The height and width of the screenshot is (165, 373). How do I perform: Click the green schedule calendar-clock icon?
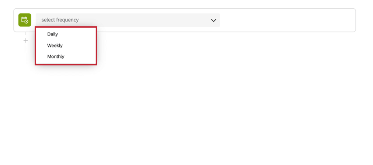pos(25,20)
